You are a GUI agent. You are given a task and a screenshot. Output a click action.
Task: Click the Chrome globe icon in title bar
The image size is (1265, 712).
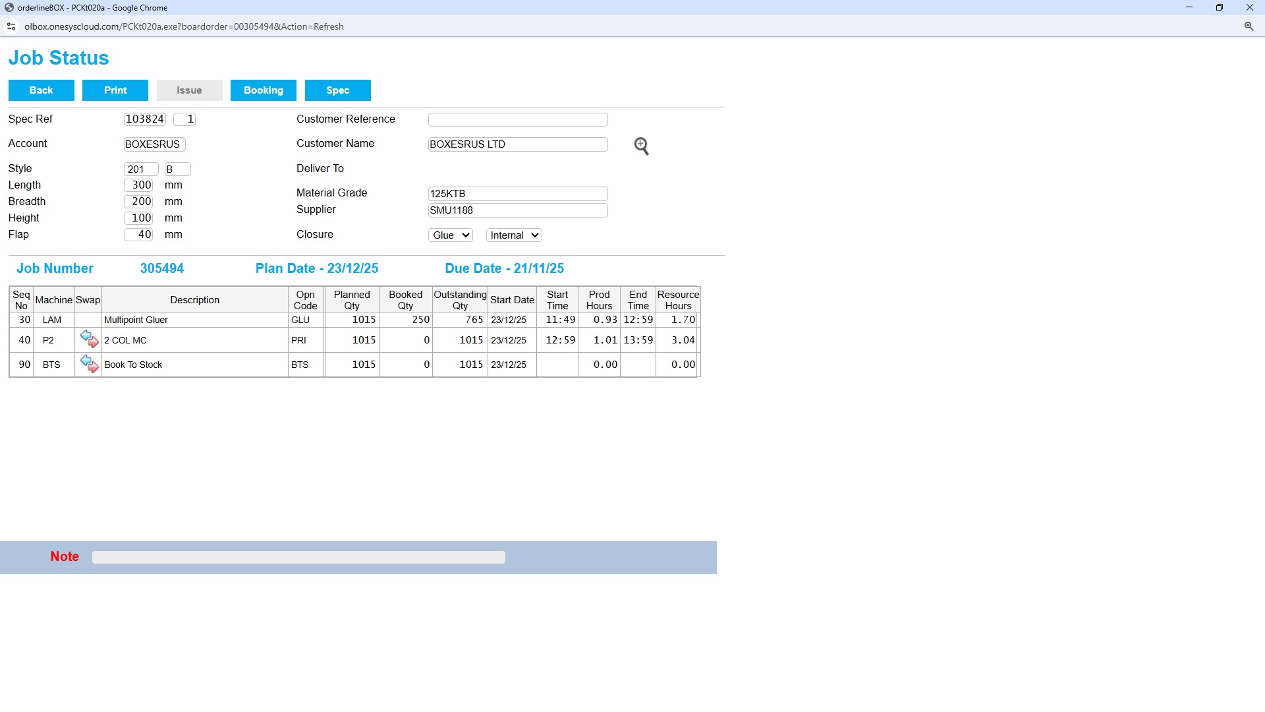(x=9, y=7)
